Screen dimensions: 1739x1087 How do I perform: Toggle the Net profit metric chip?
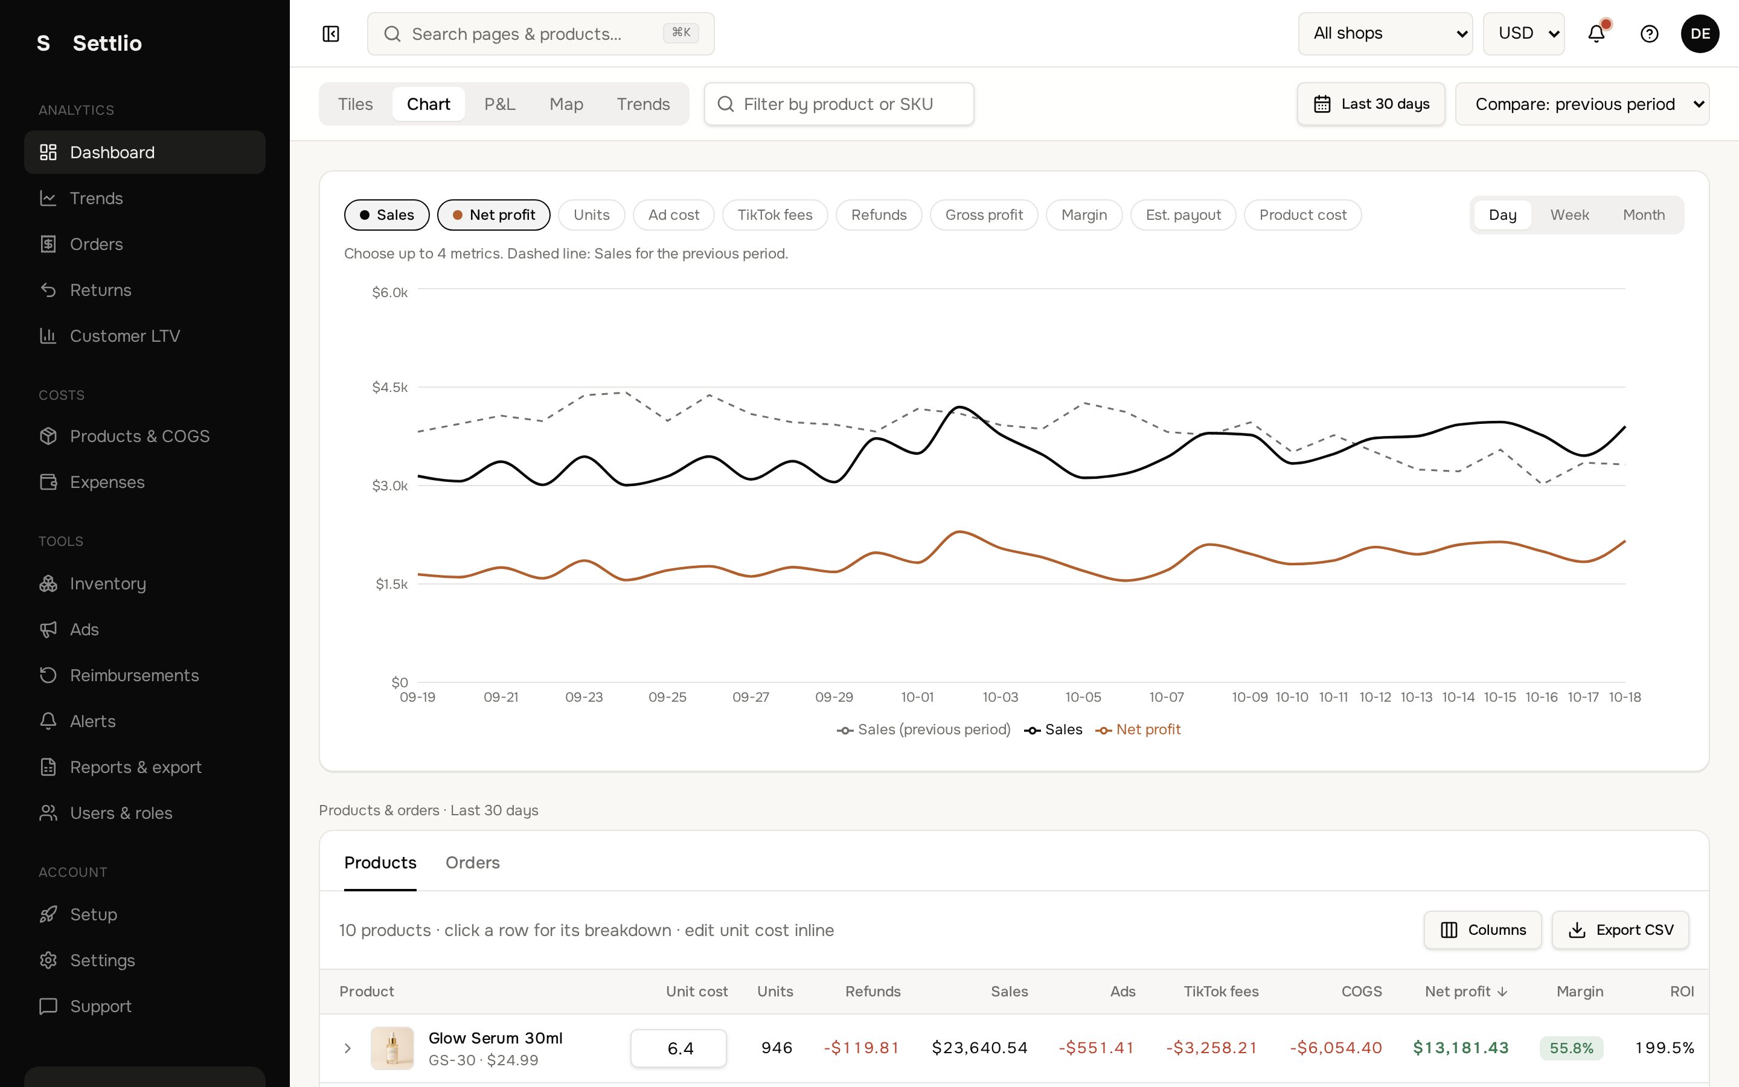[x=494, y=215]
